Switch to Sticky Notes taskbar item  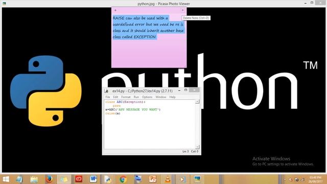point(64,179)
